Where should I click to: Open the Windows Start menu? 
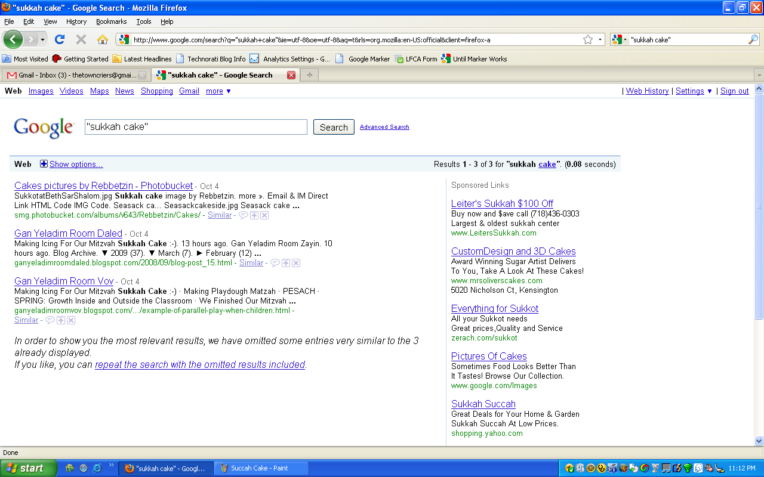pos(29,468)
